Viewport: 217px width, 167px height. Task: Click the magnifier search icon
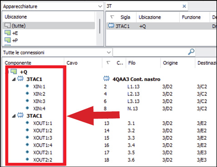pyautogui.click(x=191, y=52)
